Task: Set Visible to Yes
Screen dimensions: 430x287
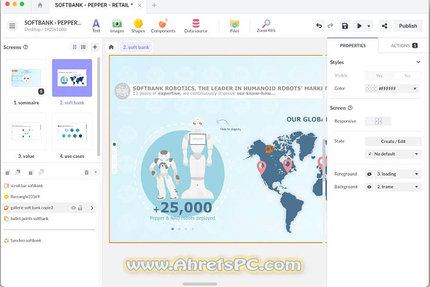Action: (x=379, y=75)
